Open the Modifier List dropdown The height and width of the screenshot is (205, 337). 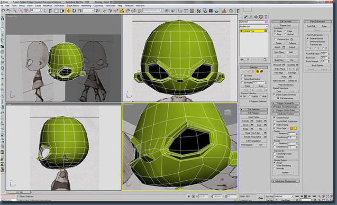point(253,26)
